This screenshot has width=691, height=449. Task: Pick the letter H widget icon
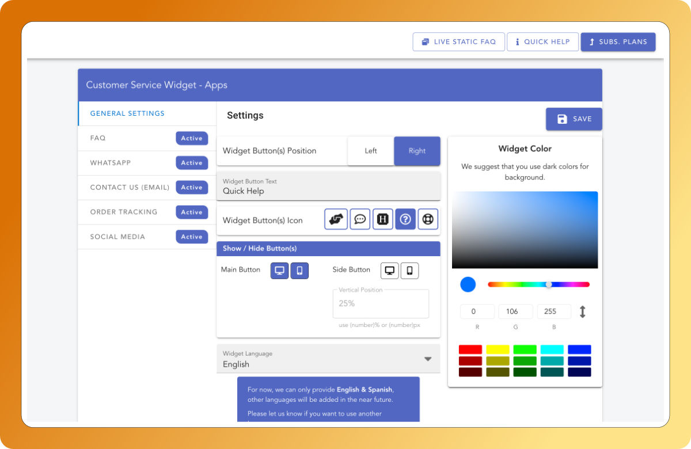click(x=382, y=219)
